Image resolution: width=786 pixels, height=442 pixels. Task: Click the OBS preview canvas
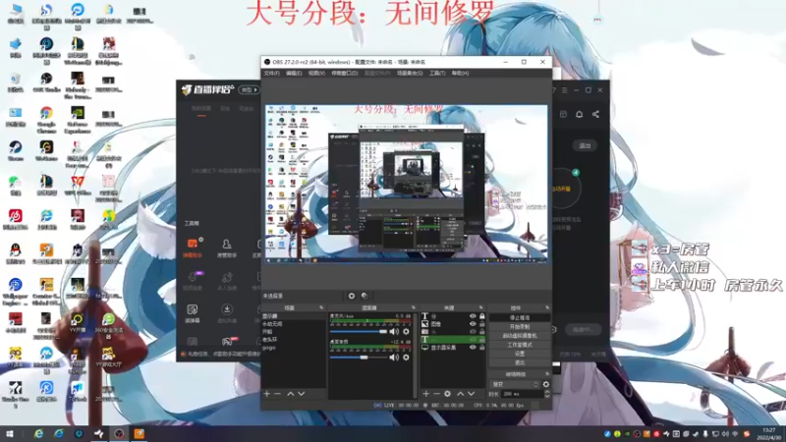click(406, 184)
